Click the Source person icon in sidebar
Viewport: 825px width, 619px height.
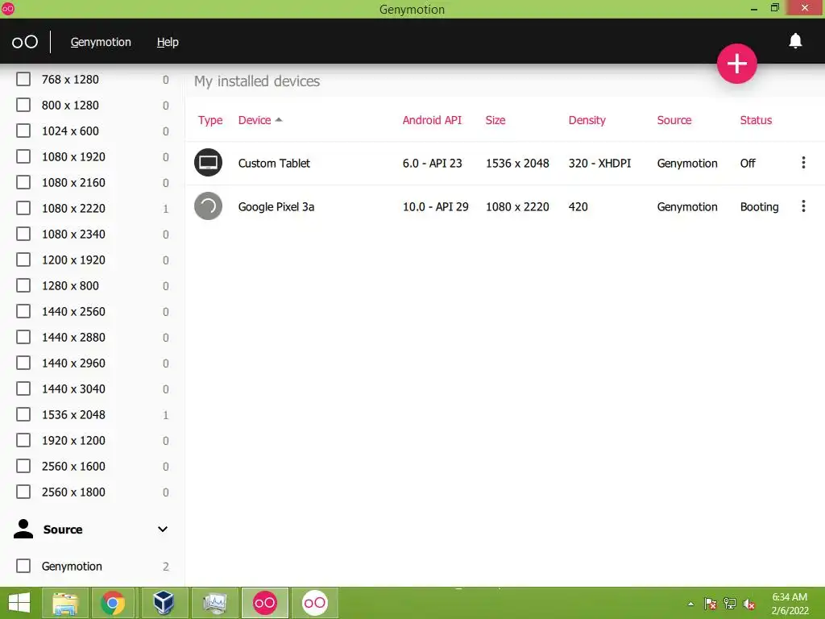(x=23, y=529)
